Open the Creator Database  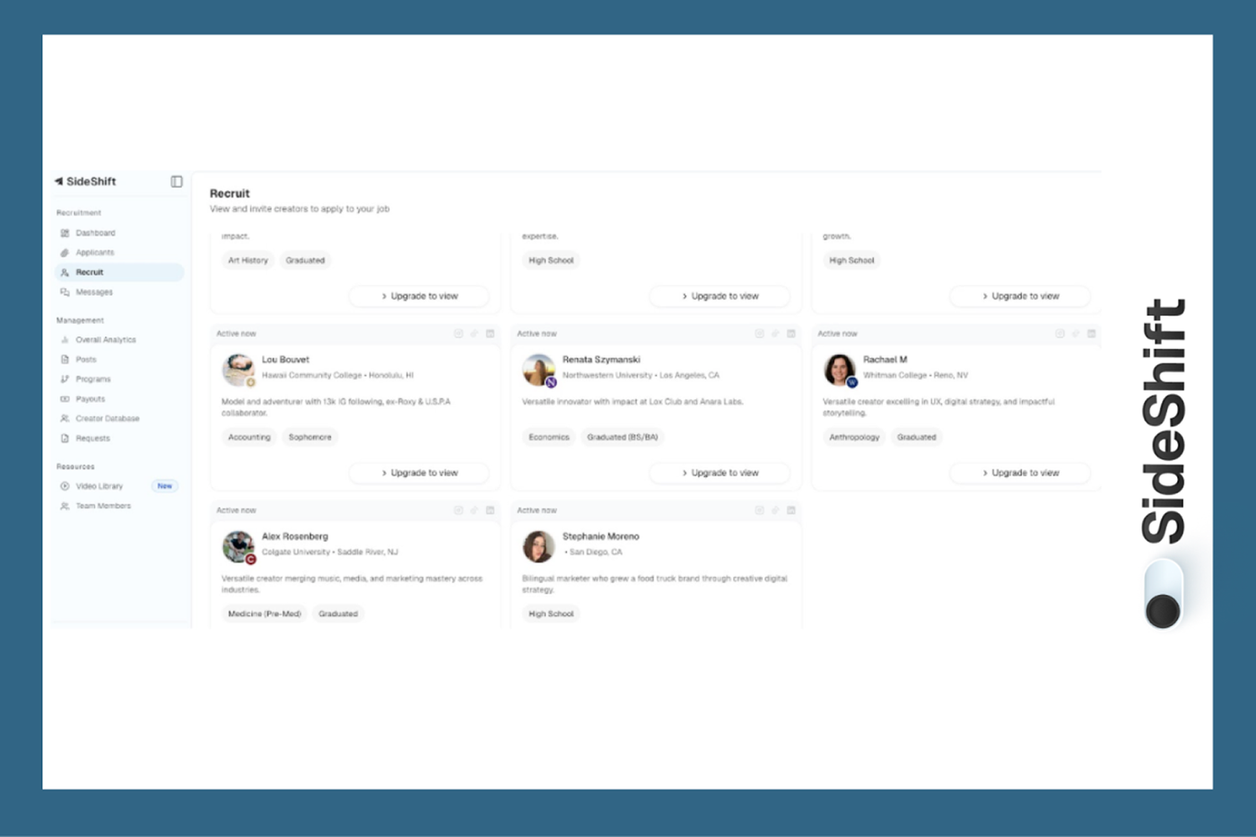(x=107, y=418)
